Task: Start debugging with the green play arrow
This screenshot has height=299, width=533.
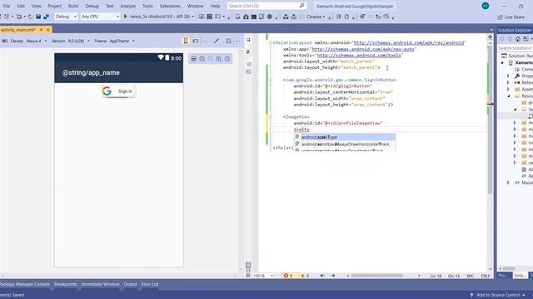Action: [x=126, y=17]
